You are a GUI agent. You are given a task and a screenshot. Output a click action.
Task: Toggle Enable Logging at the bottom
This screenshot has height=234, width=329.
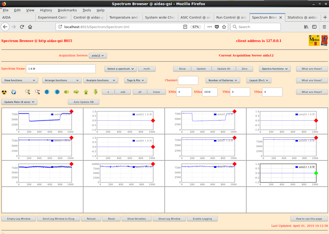pyautogui.click(x=202, y=219)
